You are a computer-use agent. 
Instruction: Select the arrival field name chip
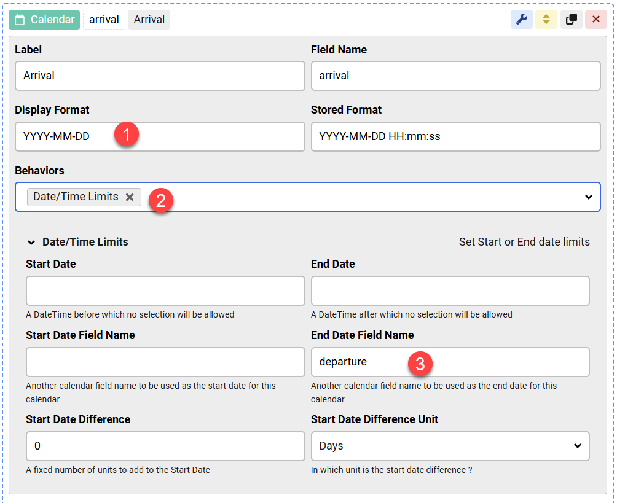tap(104, 19)
